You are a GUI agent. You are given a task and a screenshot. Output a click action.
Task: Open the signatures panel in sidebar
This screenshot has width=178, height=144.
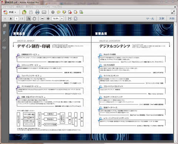[5, 48]
